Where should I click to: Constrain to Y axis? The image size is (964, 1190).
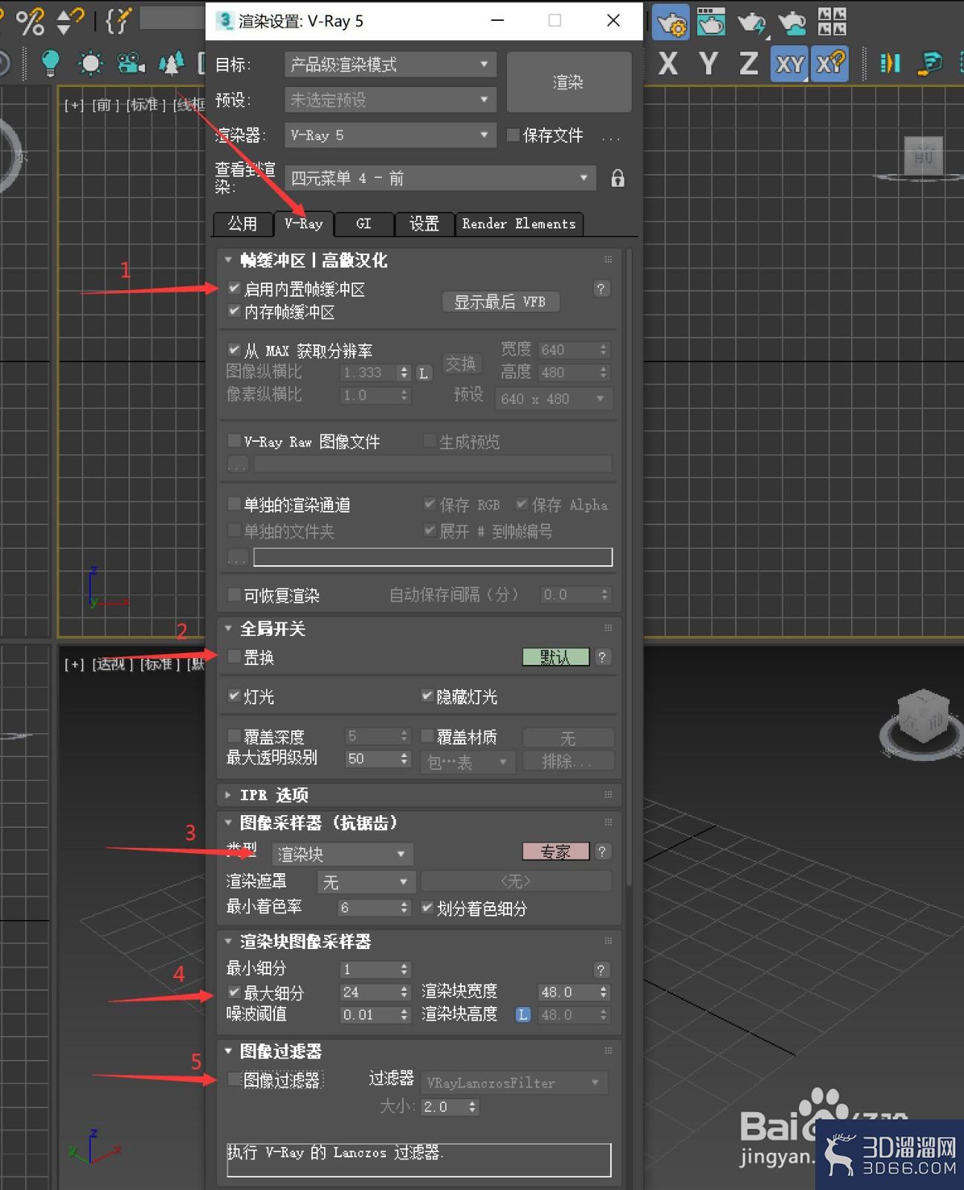708,63
